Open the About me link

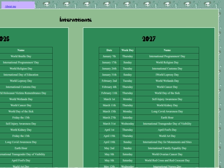point(10,6)
